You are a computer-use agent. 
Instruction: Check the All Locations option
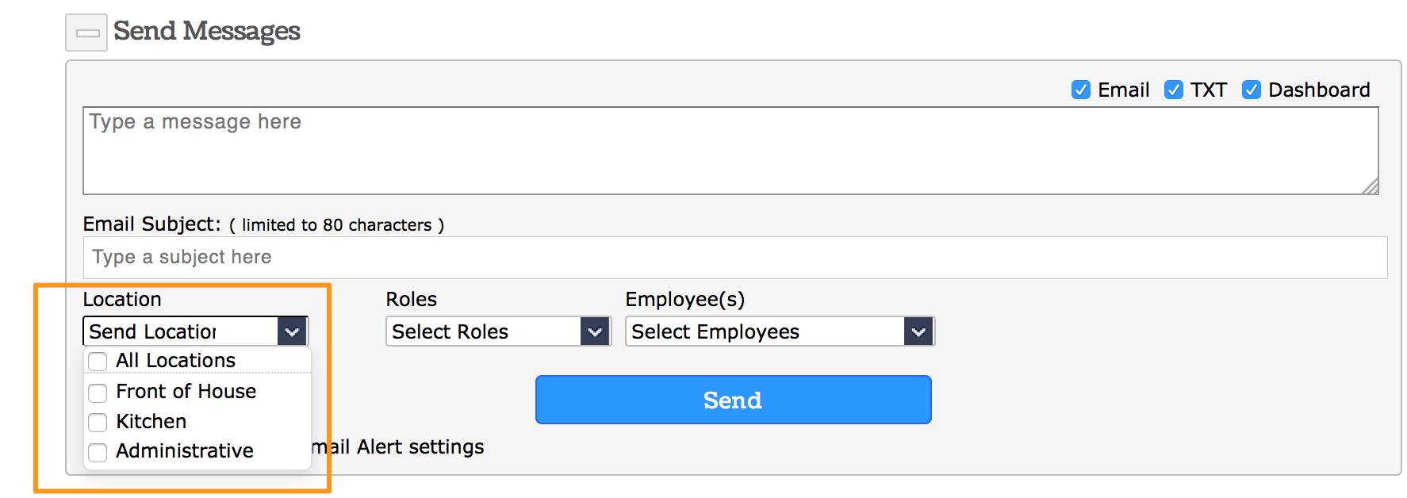tap(98, 362)
